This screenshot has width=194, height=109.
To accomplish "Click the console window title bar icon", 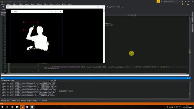I will coord(8,7).
